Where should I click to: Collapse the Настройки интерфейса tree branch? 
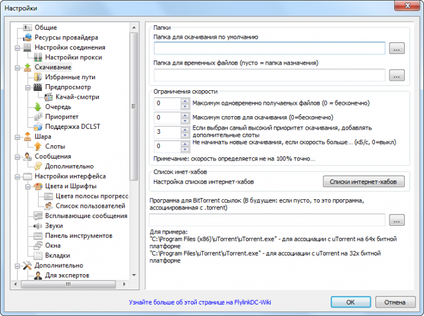(x=18, y=176)
